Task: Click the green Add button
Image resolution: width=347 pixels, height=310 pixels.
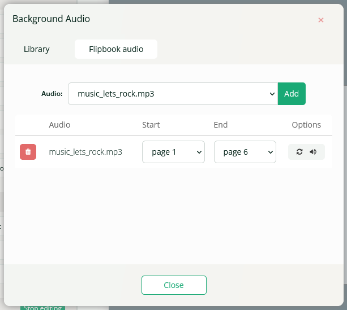Action: 292,94
